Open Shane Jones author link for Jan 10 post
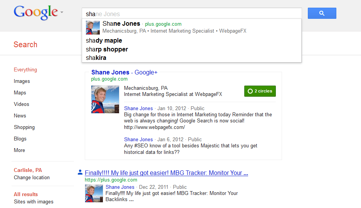This screenshot has width=361, height=208. tap(138, 108)
